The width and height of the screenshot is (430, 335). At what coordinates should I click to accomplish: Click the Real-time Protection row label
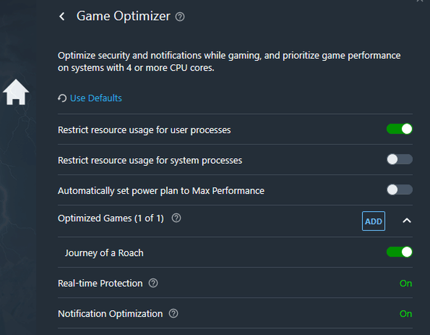(x=100, y=283)
